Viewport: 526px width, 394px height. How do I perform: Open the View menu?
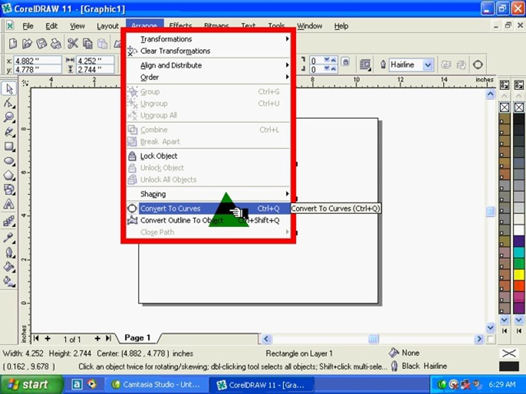click(77, 26)
